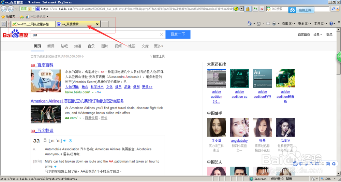This screenshot has width=341, height=182.
Task: Toggle the IME half-moon full/half width icon
Action: coord(307,164)
